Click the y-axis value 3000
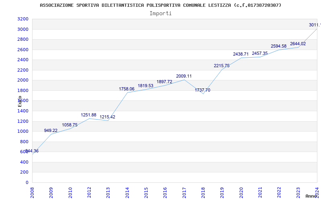Image resolution: width=321 pixels, height=200 pixels. (23, 29)
